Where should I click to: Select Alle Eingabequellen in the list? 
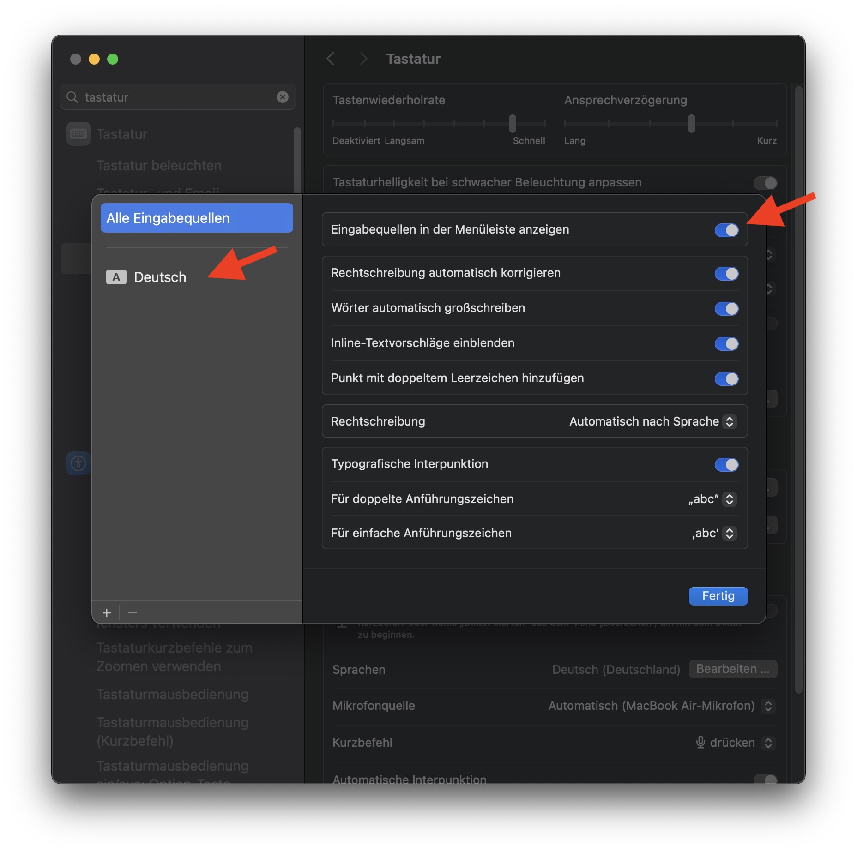pyautogui.click(x=197, y=218)
